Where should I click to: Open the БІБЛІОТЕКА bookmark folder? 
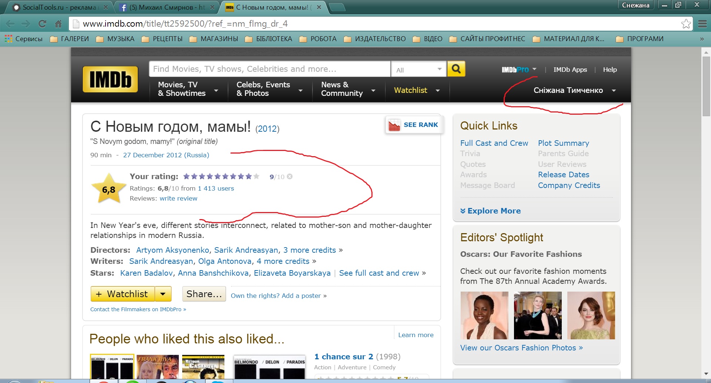(x=268, y=39)
